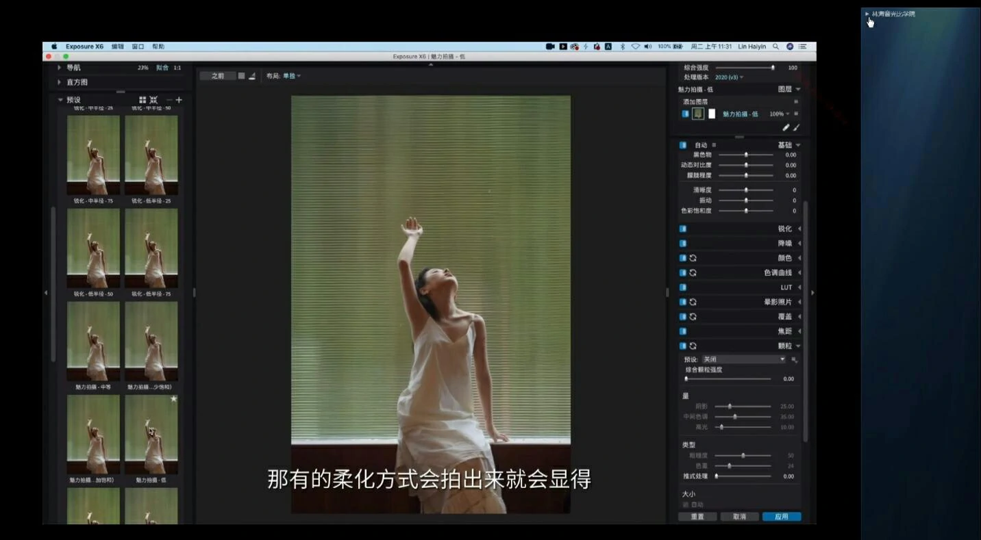
Task: Toggle the 色调曲线 panel switch
Action: tap(683, 272)
